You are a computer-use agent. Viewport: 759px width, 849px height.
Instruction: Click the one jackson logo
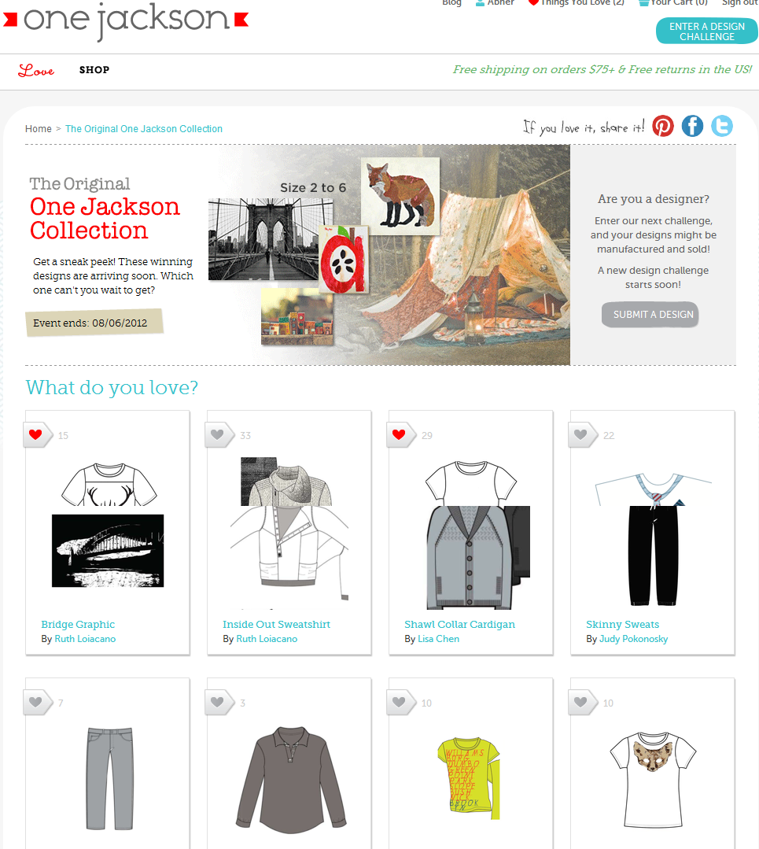click(126, 20)
